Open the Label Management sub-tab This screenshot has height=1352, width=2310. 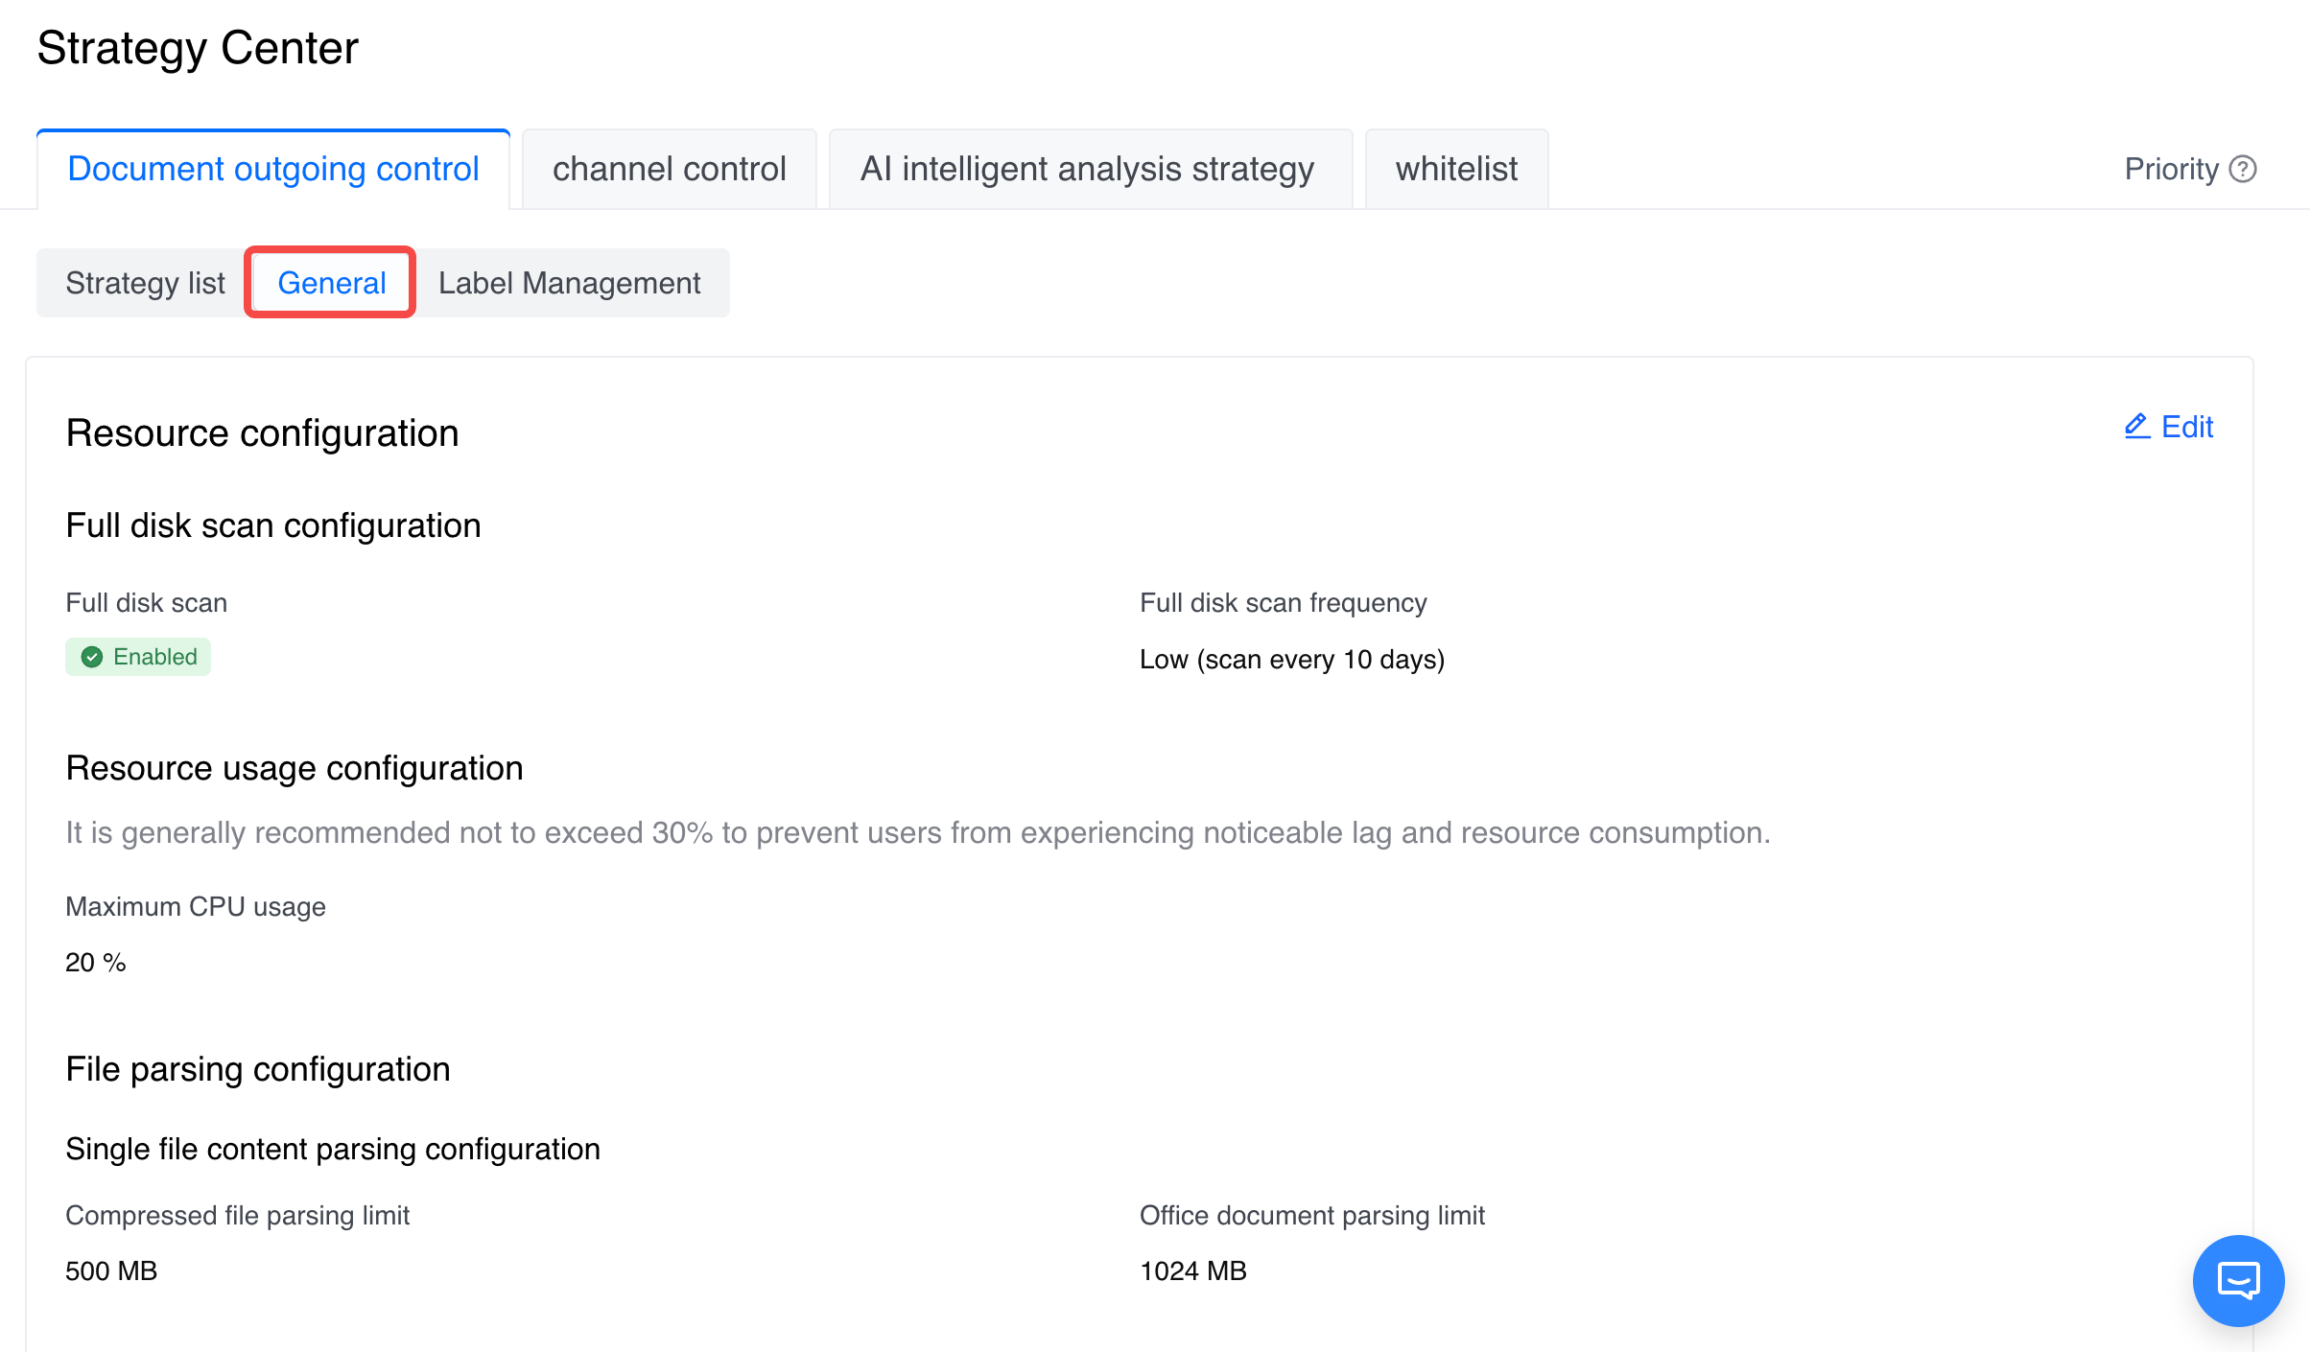tap(569, 283)
